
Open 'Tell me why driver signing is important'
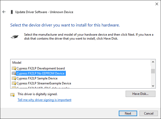[x=45, y=100]
